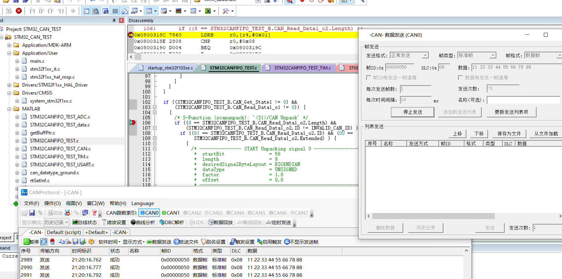562x279 pixels.
Task: Click 总线状态 bus status toolbar item
Action: point(85,222)
